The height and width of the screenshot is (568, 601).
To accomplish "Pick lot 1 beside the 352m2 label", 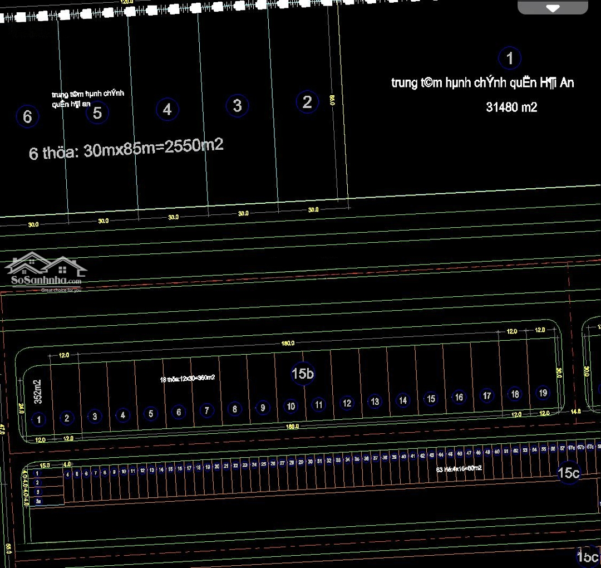I will pos(38,419).
